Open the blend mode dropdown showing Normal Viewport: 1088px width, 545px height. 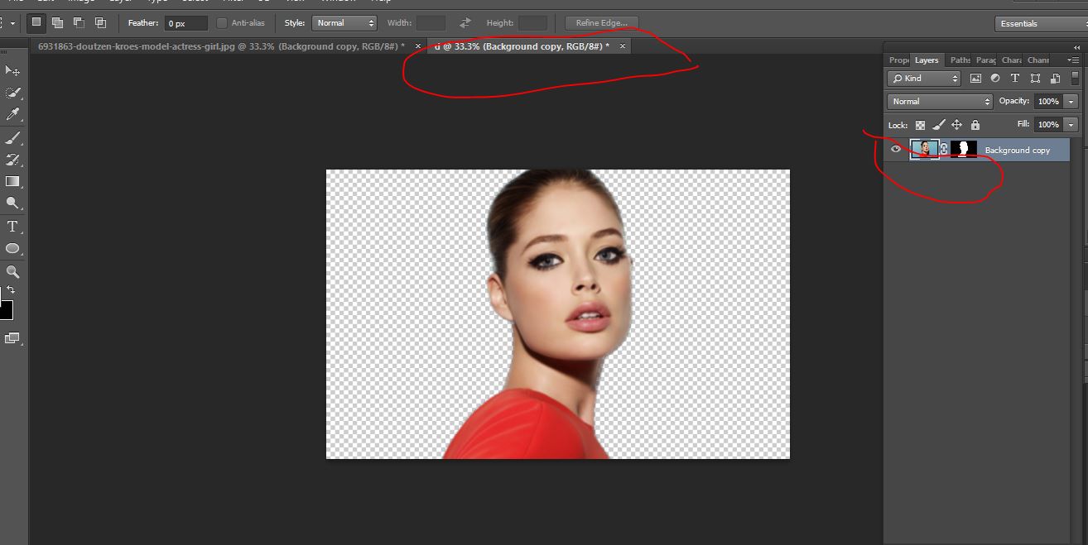click(x=938, y=101)
